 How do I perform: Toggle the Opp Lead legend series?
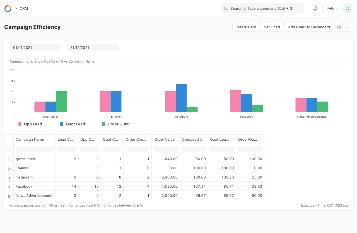[30, 124]
